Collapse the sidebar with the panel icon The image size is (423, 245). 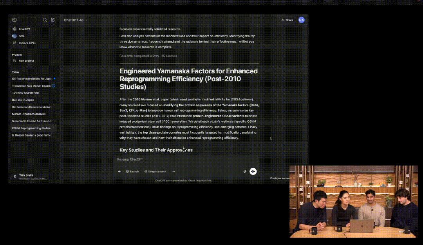pyautogui.click(x=14, y=20)
